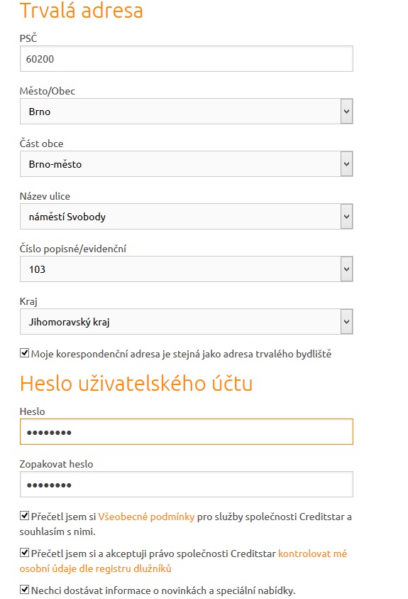Click the Trvalá adresa heading

click(81, 11)
